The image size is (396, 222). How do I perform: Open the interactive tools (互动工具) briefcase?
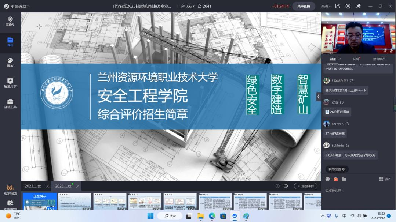[10, 104]
